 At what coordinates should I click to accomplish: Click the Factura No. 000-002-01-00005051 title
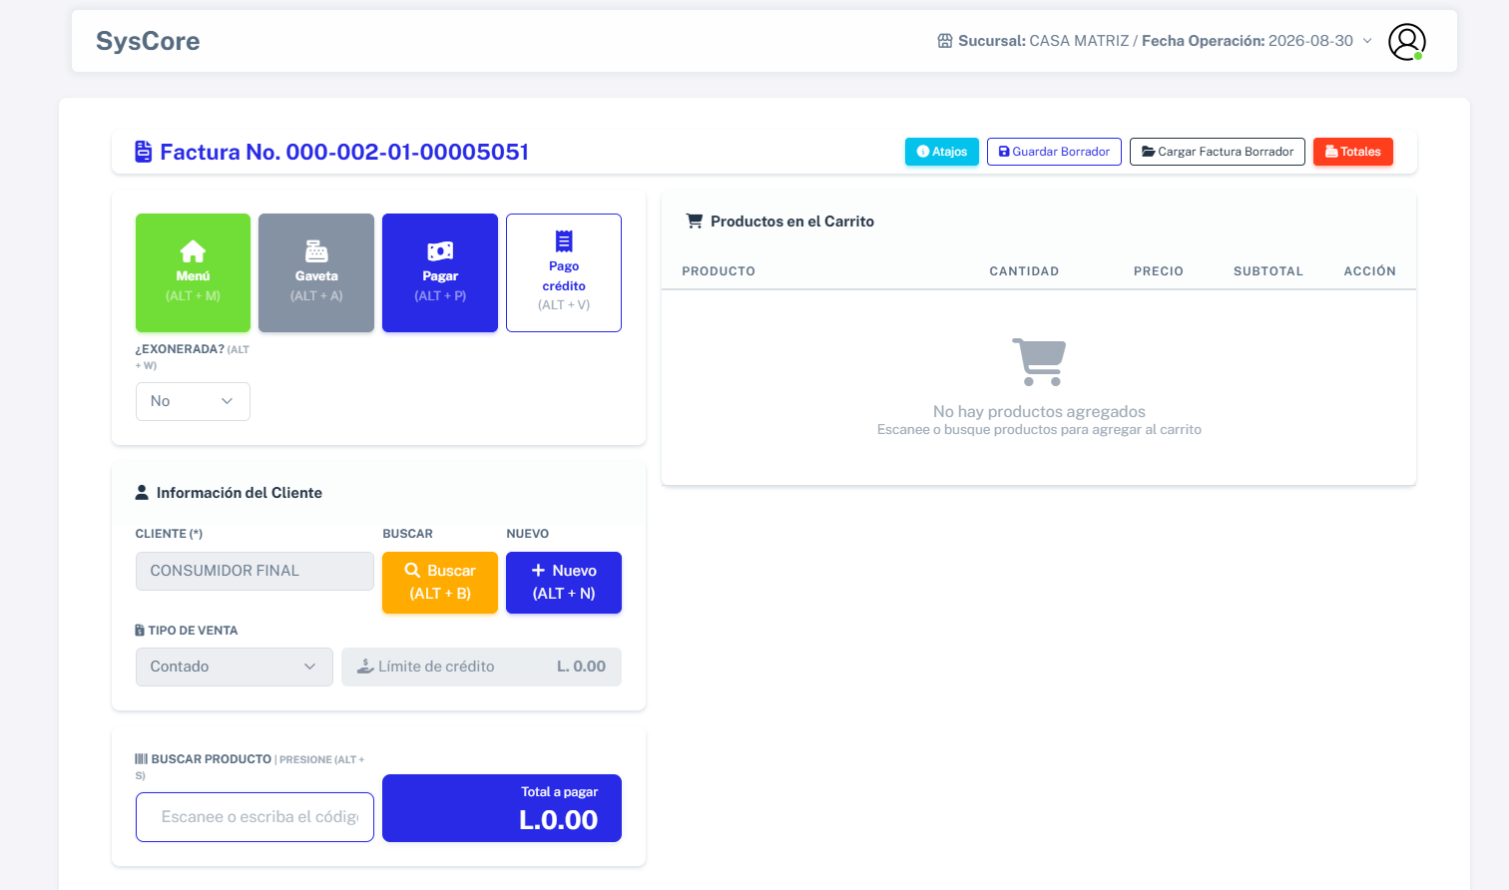(344, 152)
